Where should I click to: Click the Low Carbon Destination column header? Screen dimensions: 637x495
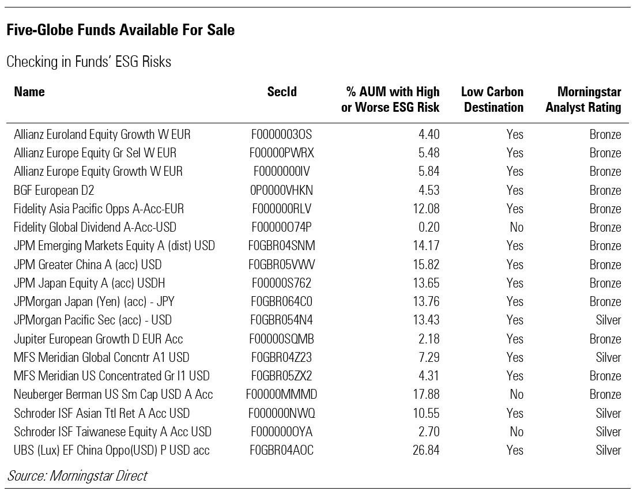[492, 99]
